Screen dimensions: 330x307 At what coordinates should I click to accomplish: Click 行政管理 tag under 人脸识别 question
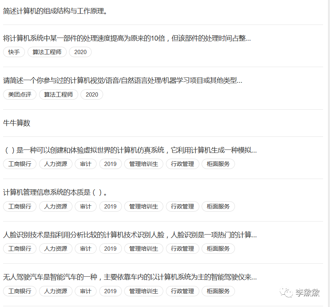[x=182, y=248]
